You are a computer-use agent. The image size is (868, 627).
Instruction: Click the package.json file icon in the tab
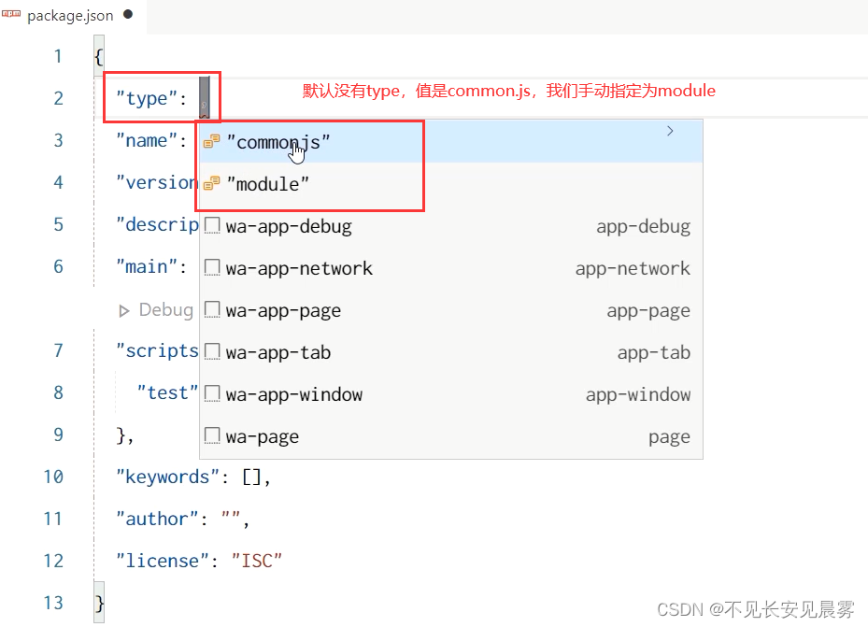coord(12,15)
